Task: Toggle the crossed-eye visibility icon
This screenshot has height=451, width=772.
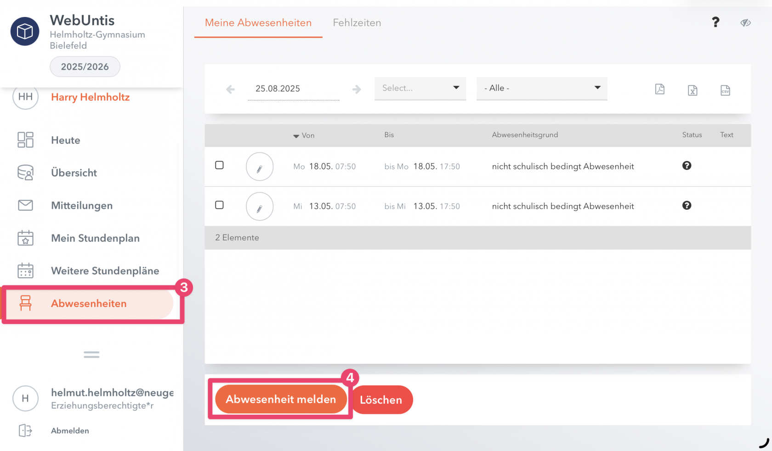Action: coord(745,22)
